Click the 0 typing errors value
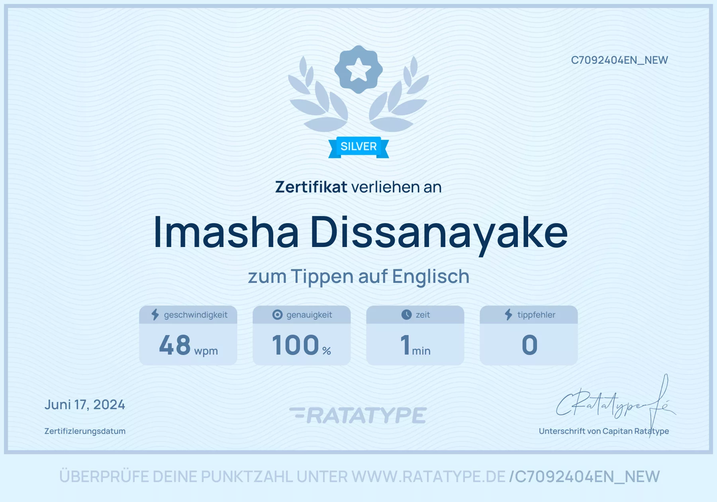Image resolution: width=717 pixels, height=502 pixels. point(529,345)
